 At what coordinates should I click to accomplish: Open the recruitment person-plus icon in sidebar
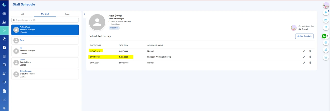[4, 74]
